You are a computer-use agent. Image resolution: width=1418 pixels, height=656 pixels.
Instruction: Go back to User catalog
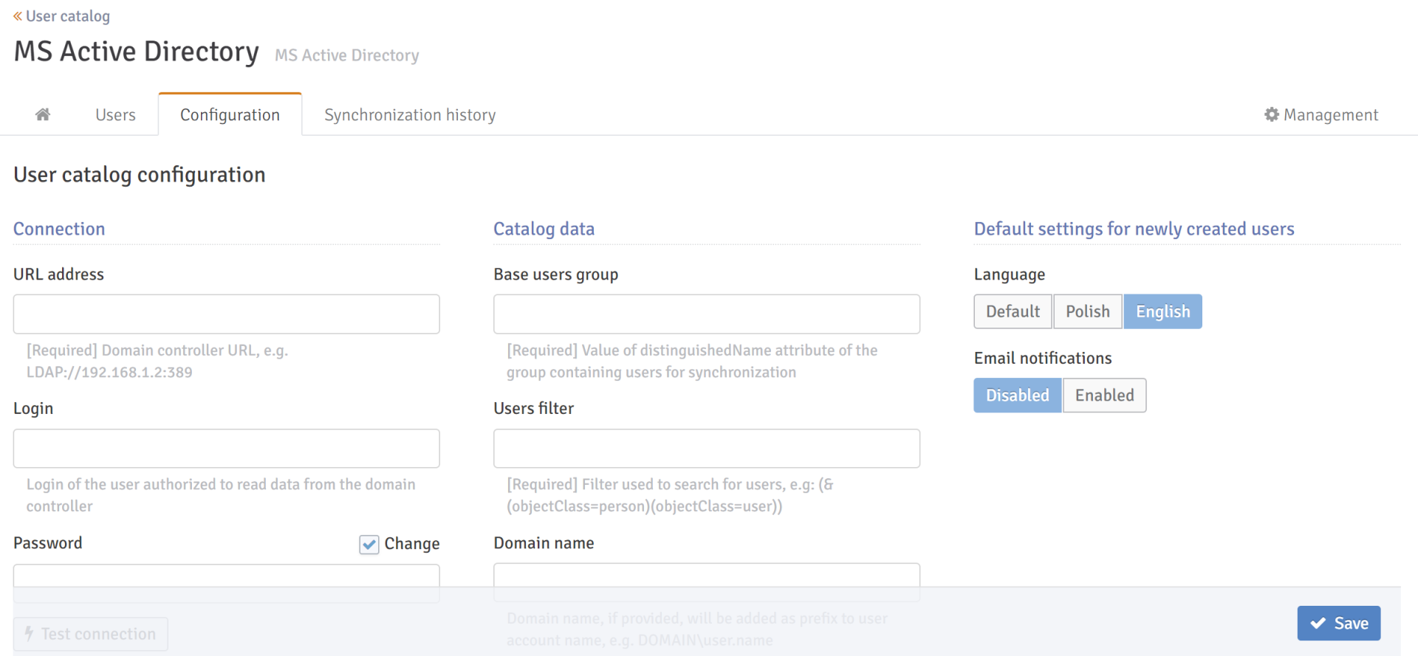coord(62,16)
